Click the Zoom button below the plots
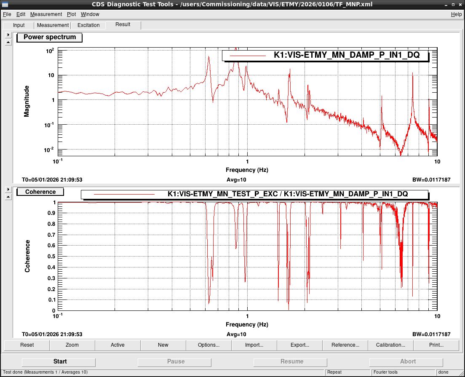 pyautogui.click(x=72, y=345)
